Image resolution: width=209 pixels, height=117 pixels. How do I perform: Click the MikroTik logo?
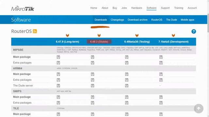[x=23, y=8]
